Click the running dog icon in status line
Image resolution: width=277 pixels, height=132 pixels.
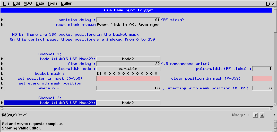(4, 115)
